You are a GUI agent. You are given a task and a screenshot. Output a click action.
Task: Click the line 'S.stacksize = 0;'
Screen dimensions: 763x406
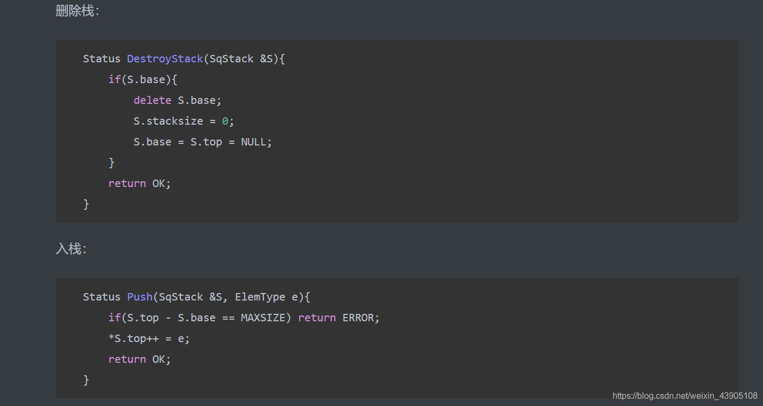pyautogui.click(x=183, y=121)
